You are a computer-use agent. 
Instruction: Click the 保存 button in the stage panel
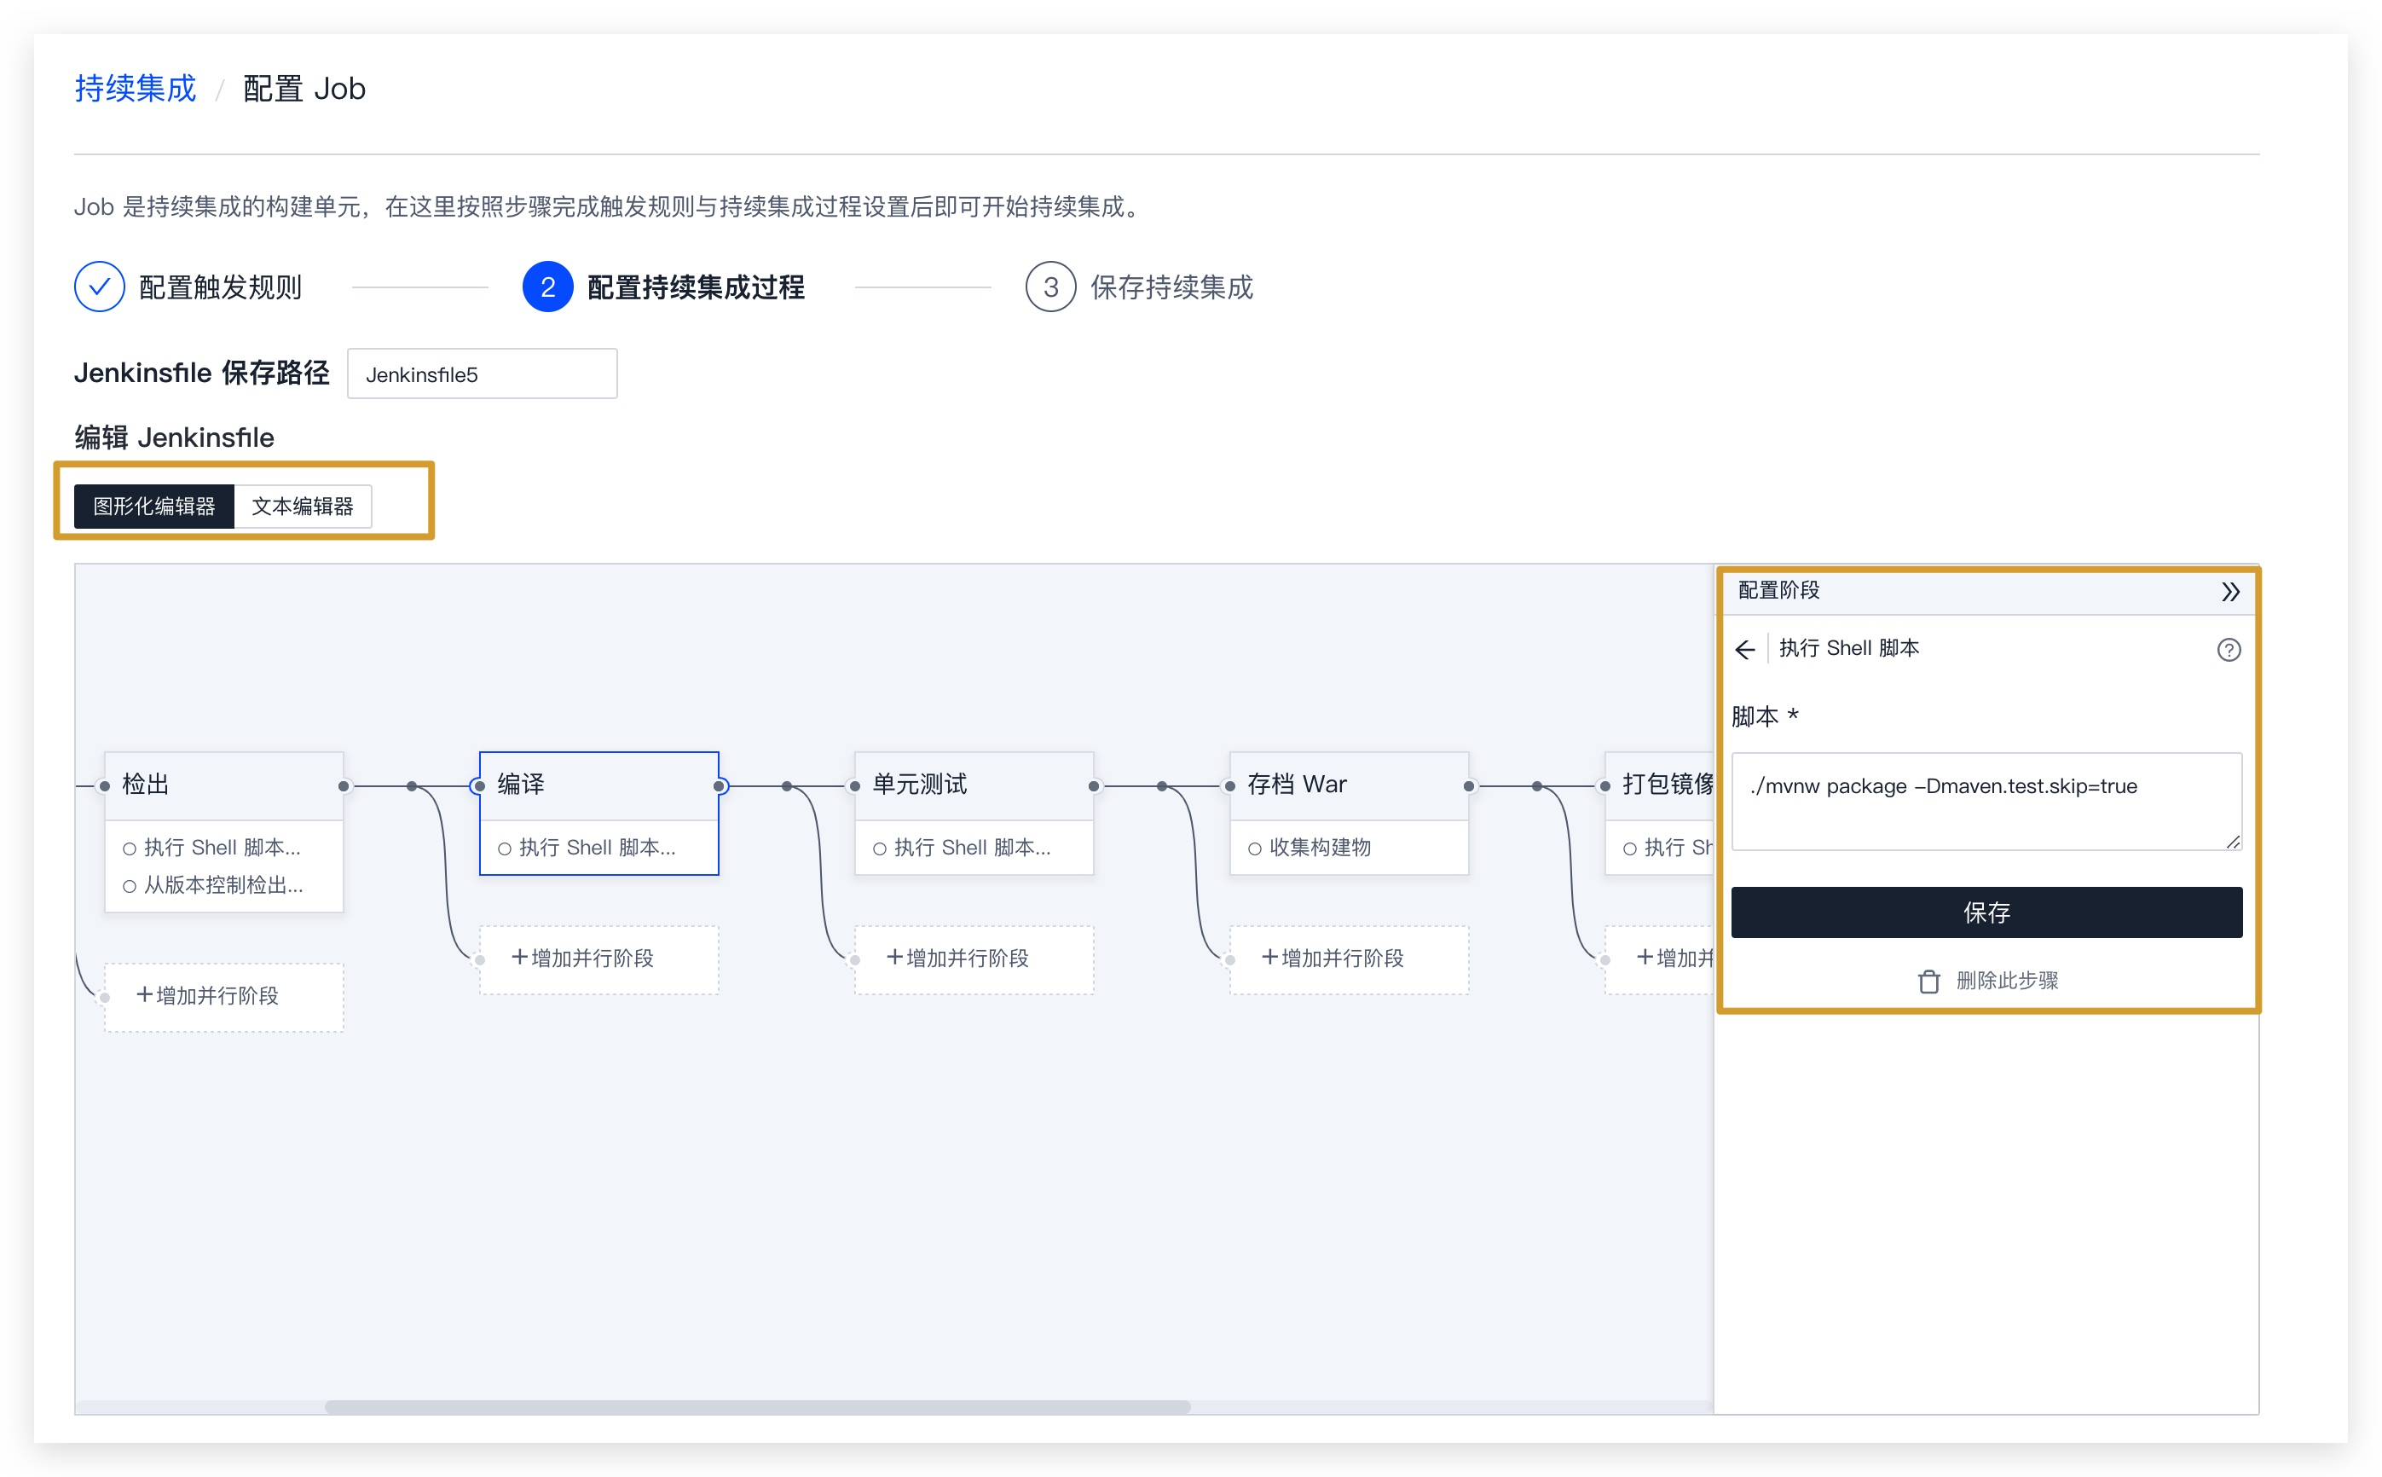1986,912
